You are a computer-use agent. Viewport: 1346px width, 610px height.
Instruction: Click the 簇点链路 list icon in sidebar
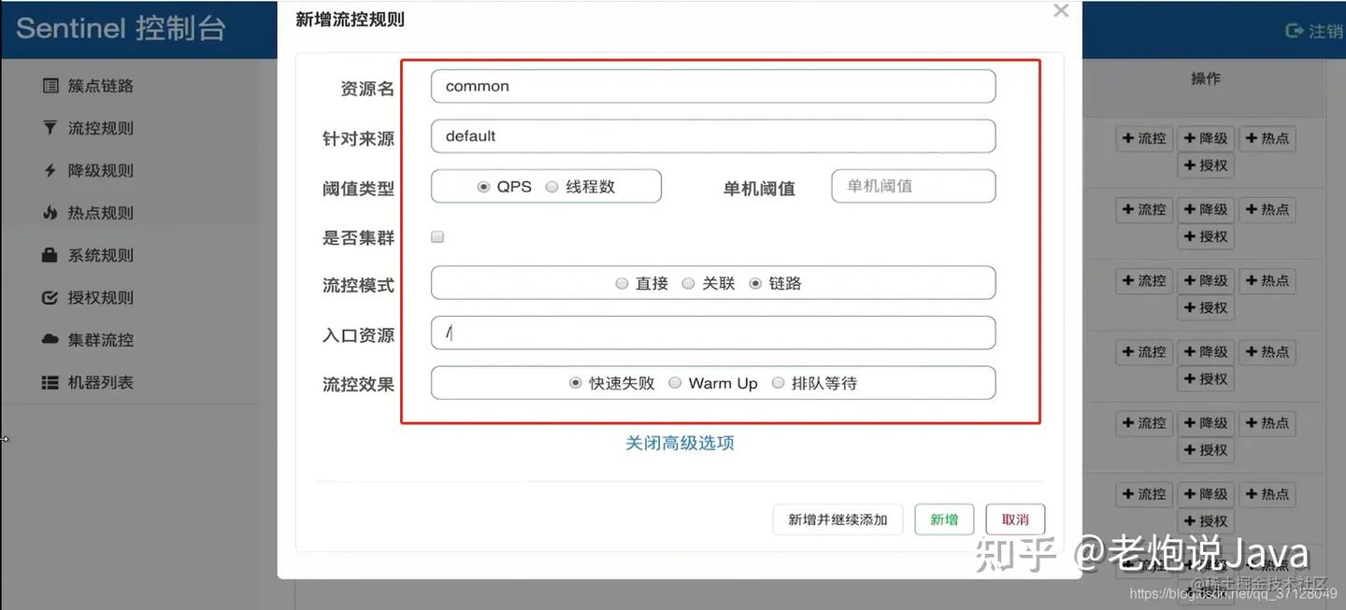click(x=50, y=86)
